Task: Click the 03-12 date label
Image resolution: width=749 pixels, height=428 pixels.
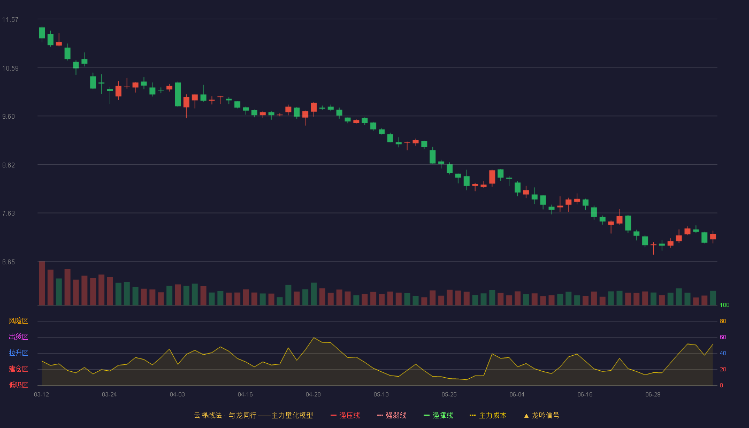Action: [x=41, y=394]
